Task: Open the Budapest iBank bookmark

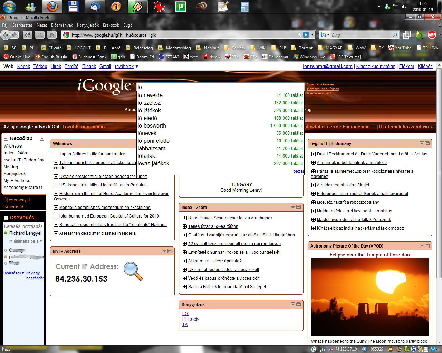Action: pos(89,57)
